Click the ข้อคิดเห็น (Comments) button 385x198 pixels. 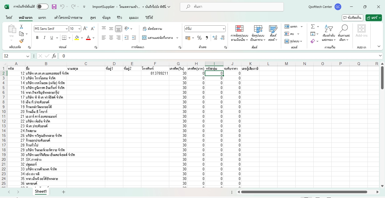point(352,18)
